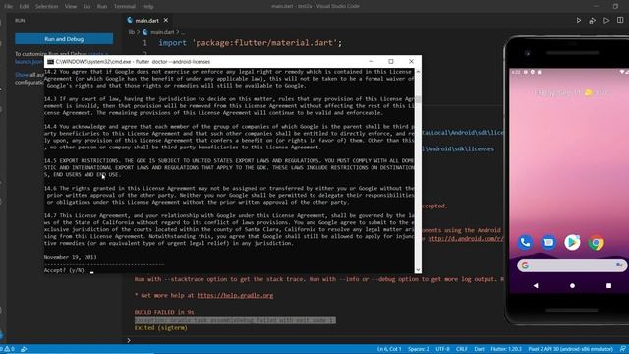Click the Dart language mode status item
Image resolution: width=629 pixels, height=354 pixels.
point(479,349)
